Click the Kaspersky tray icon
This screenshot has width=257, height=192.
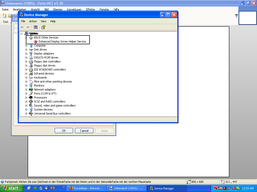[x=216, y=188]
